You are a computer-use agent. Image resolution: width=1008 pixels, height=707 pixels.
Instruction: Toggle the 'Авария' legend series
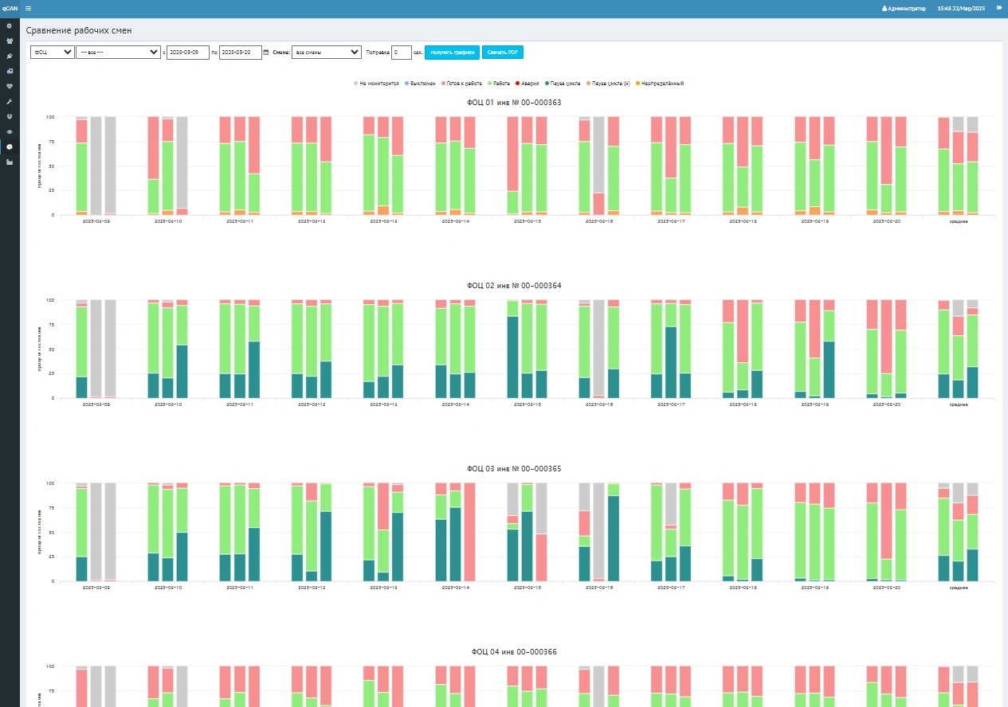click(x=528, y=83)
